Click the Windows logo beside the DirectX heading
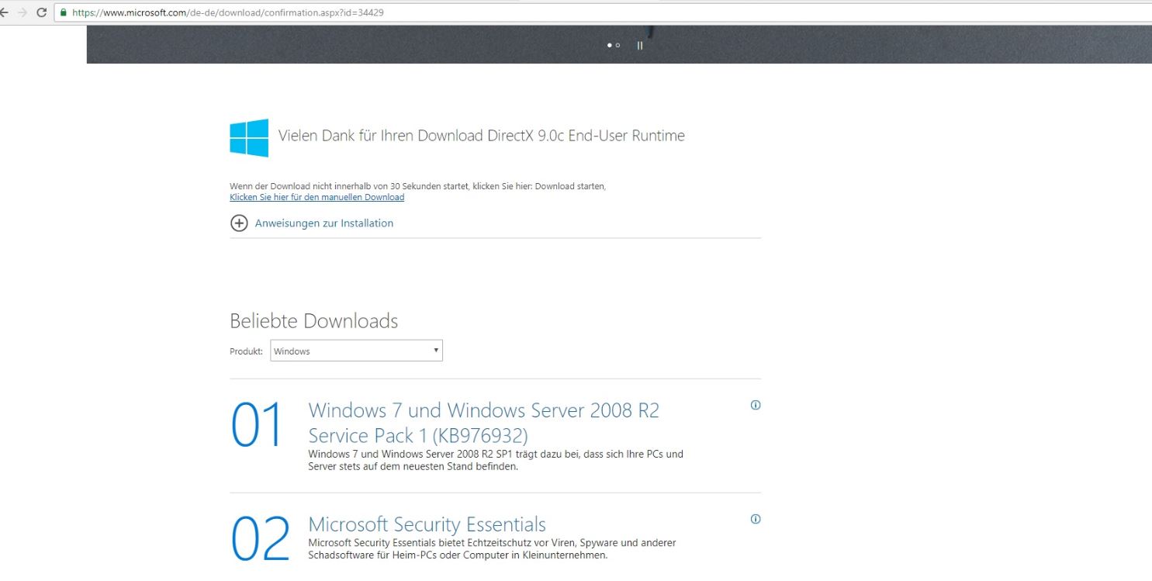 click(x=249, y=138)
